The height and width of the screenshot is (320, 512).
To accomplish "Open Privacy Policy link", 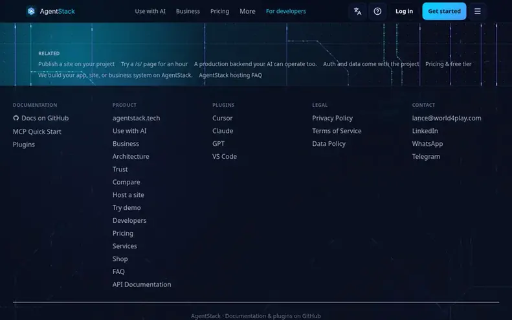I will click(332, 118).
